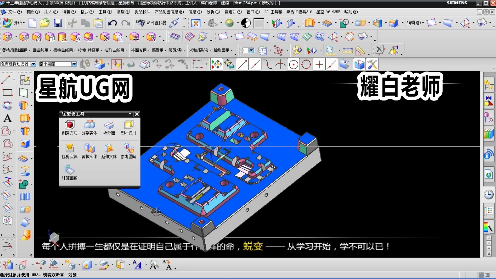This screenshot has height=279, width=496.
Task: Open the 整个装配 selection scope dropdown
Action: pos(74,64)
